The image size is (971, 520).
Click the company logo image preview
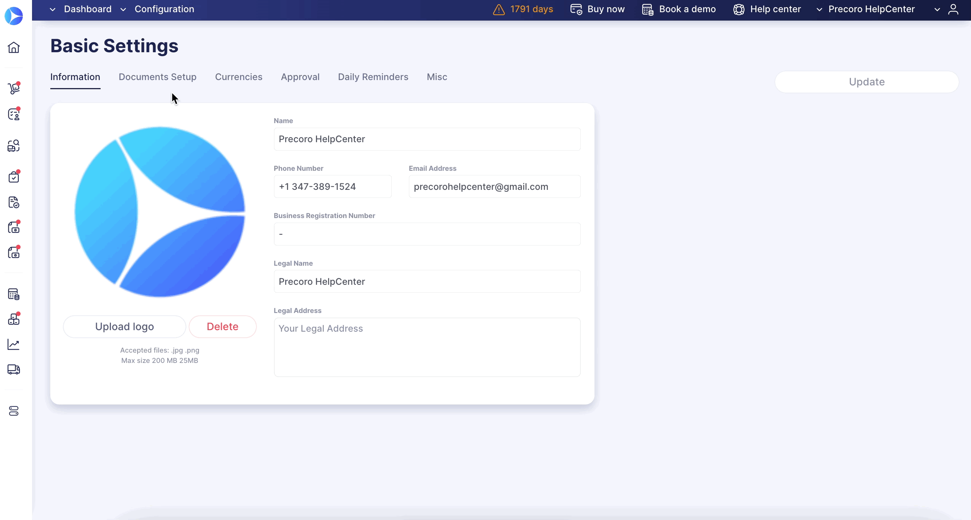(x=160, y=212)
